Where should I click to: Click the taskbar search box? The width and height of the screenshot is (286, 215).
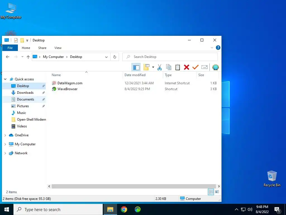58,209
